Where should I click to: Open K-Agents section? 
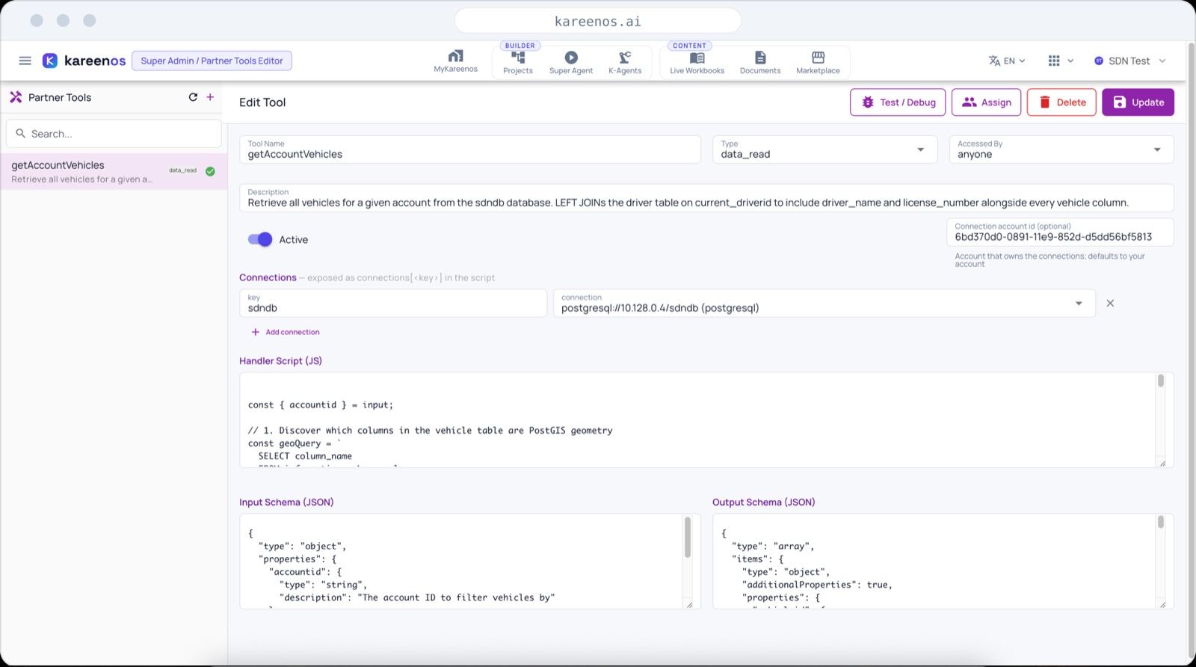625,63
